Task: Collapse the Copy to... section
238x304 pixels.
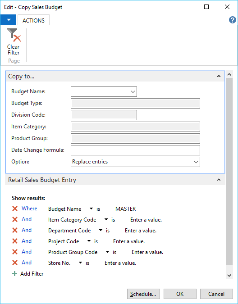Action: (x=219, y=76)
